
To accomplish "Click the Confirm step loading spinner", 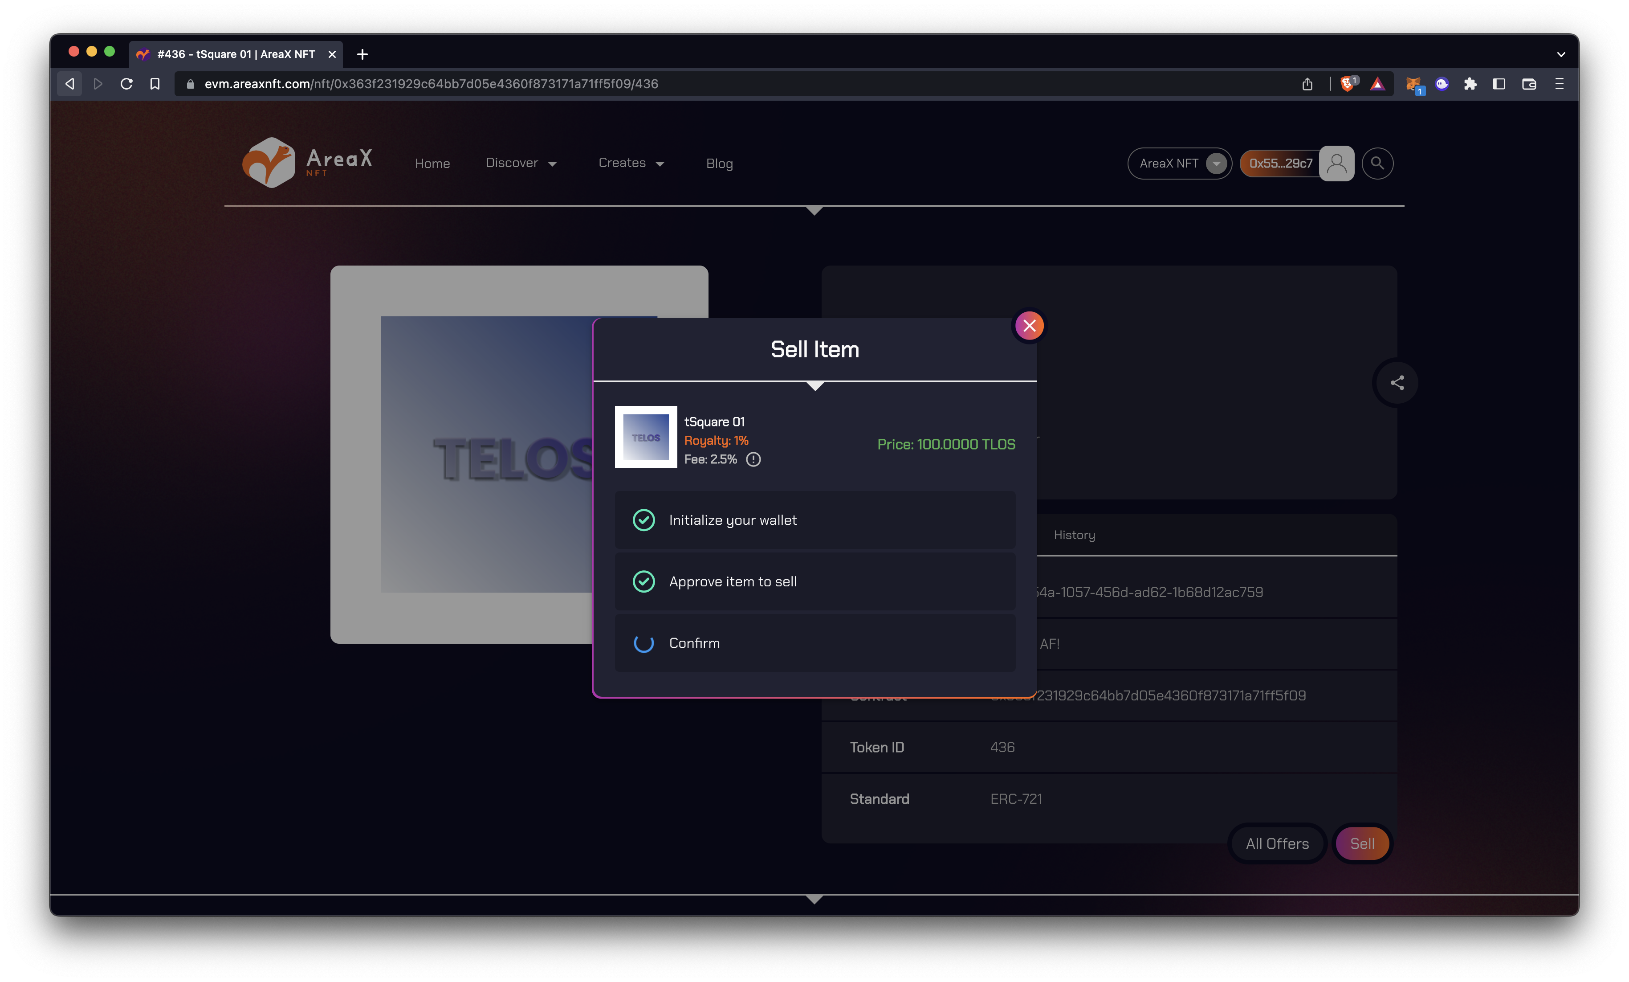I will (x=643, y=643).
